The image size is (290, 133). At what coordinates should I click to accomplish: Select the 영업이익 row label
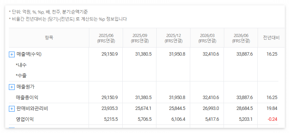pyautogui.click(x=25, y=119)
